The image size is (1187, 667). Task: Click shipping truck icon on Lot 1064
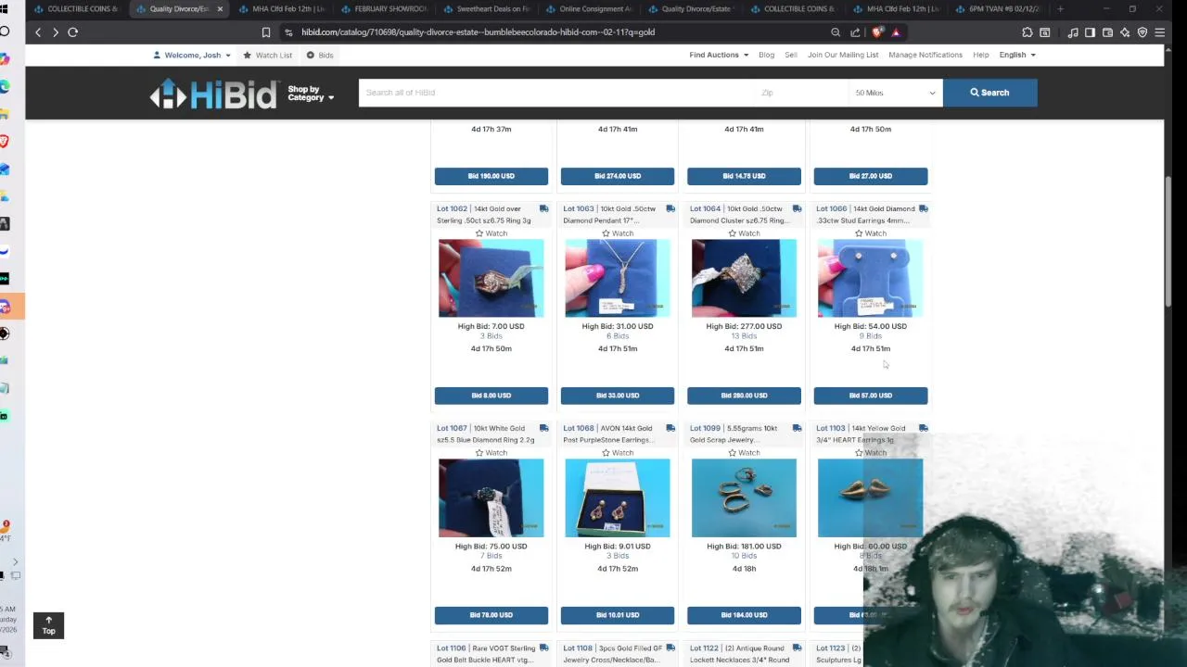click(797, 208)
